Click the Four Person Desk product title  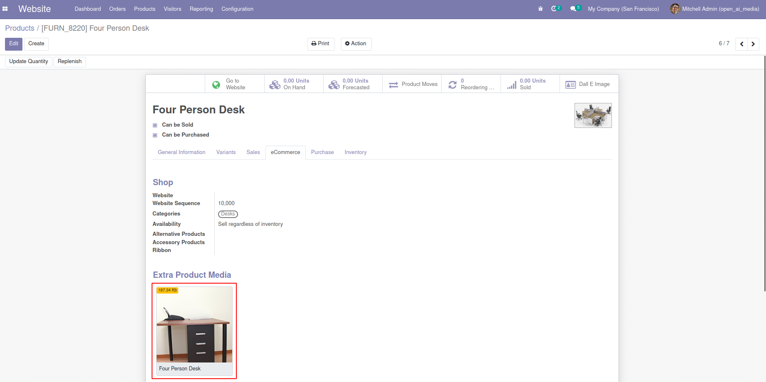[199, 110]
